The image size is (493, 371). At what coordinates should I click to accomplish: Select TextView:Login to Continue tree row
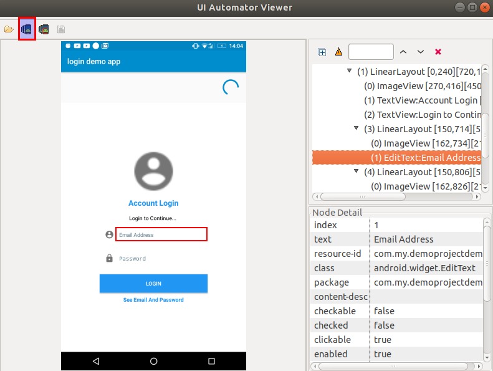point(423,115)
